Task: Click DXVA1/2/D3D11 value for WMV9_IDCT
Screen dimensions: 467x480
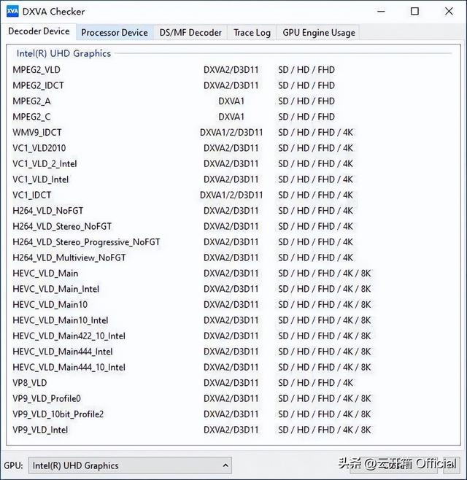Action: [x=231, y=132]
